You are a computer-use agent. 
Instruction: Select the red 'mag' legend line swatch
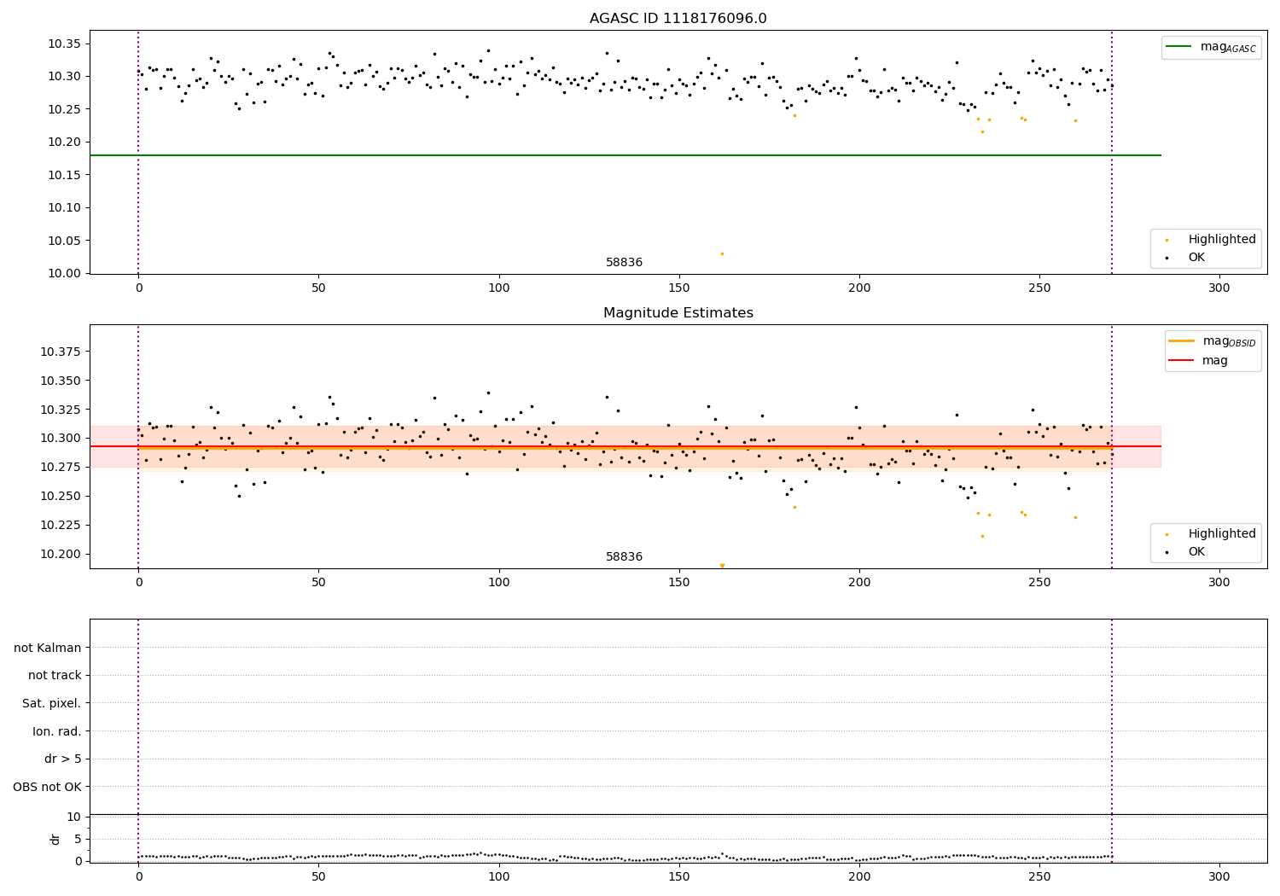pos(1181,361)
